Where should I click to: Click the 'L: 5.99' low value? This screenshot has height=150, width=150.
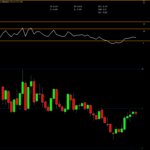click(x=78, y=10)
